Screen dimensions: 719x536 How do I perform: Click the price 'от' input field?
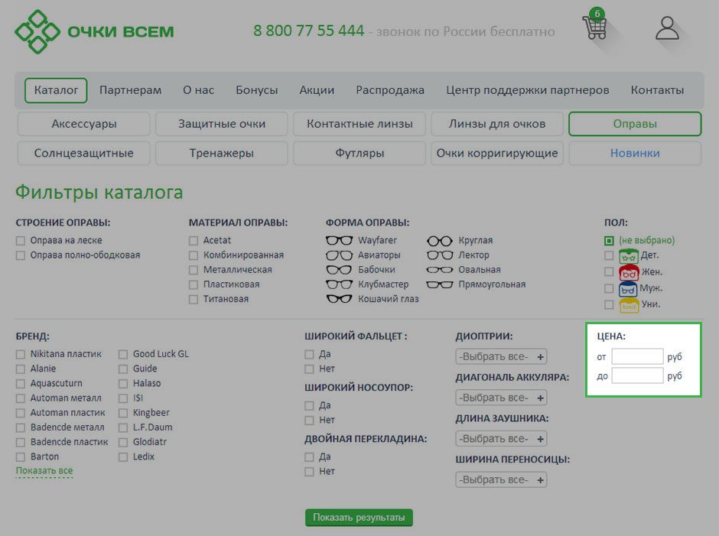(637, 356)
